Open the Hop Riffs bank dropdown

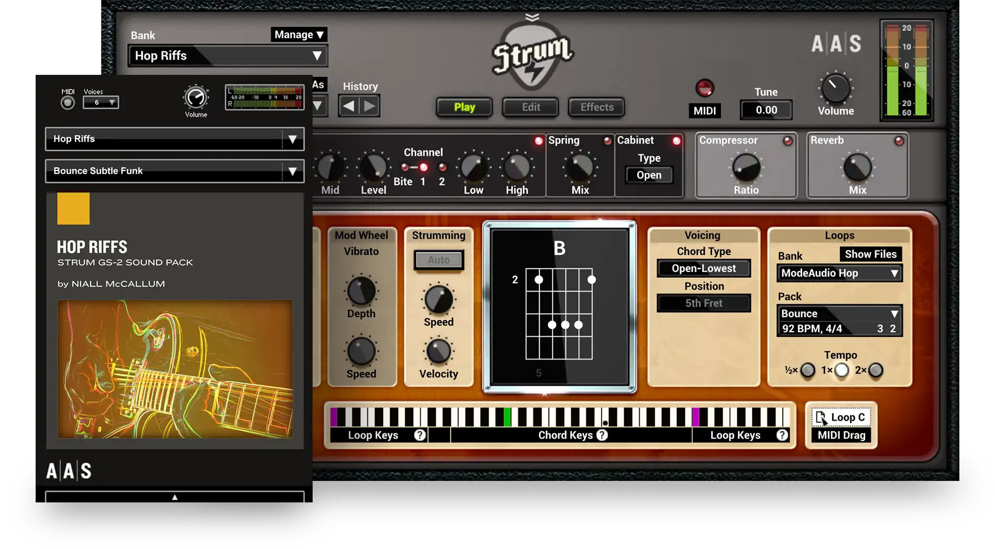tap(228, 56)
